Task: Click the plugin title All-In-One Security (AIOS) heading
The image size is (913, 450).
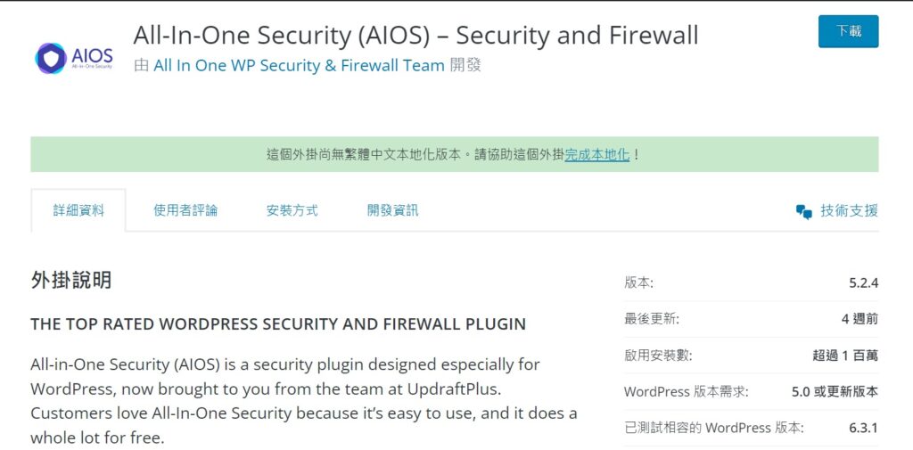Action: [415, 35]
